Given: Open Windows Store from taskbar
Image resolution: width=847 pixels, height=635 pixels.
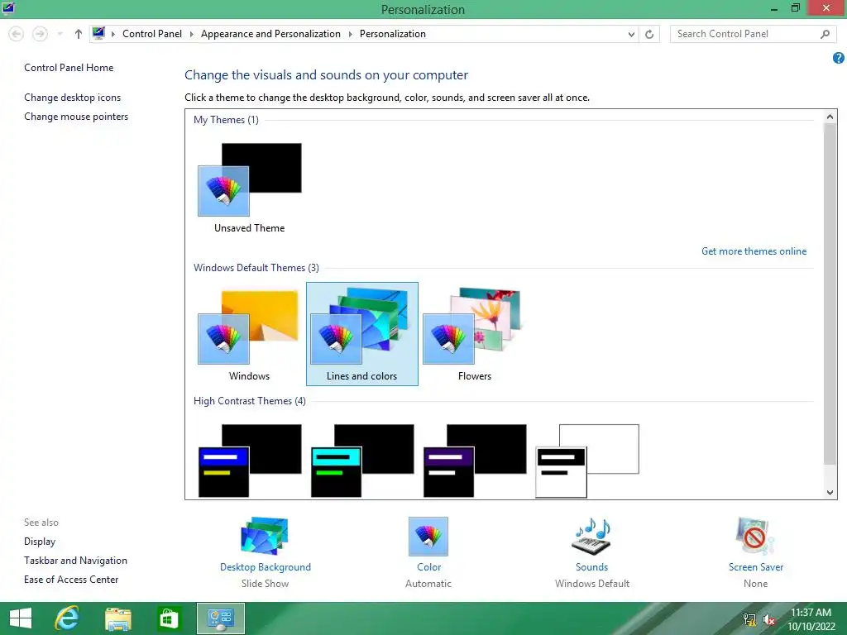Looking at the screenshot, I should 169,618.
